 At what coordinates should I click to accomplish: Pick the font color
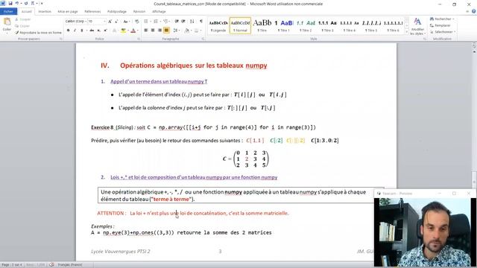click(134, 31)
